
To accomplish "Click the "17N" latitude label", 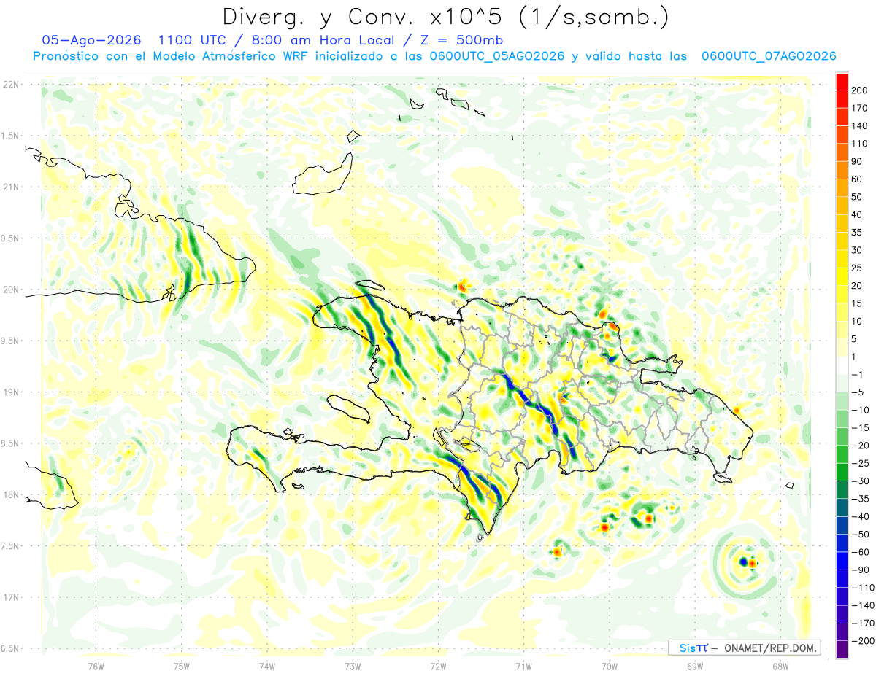I will click(x=10, y=597).
